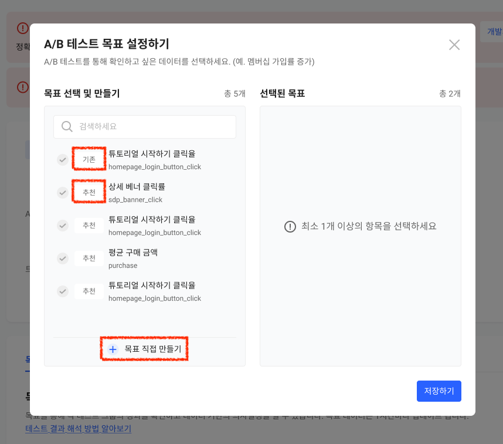Select the 상세 베너 클릭률 goal title
This screenshot has height=444, width=503.
137,187
